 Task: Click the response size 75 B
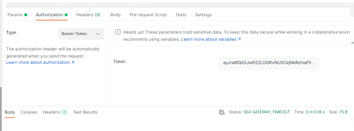(x=343, y=112)
